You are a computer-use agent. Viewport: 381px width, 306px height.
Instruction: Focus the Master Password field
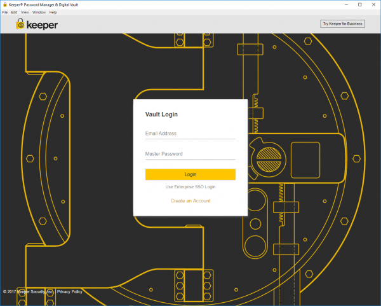(x=190, y=154)
